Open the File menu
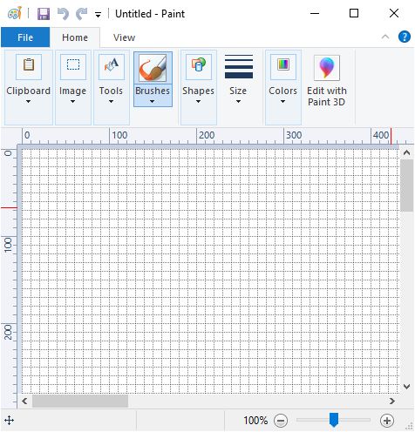 point(25,37)
